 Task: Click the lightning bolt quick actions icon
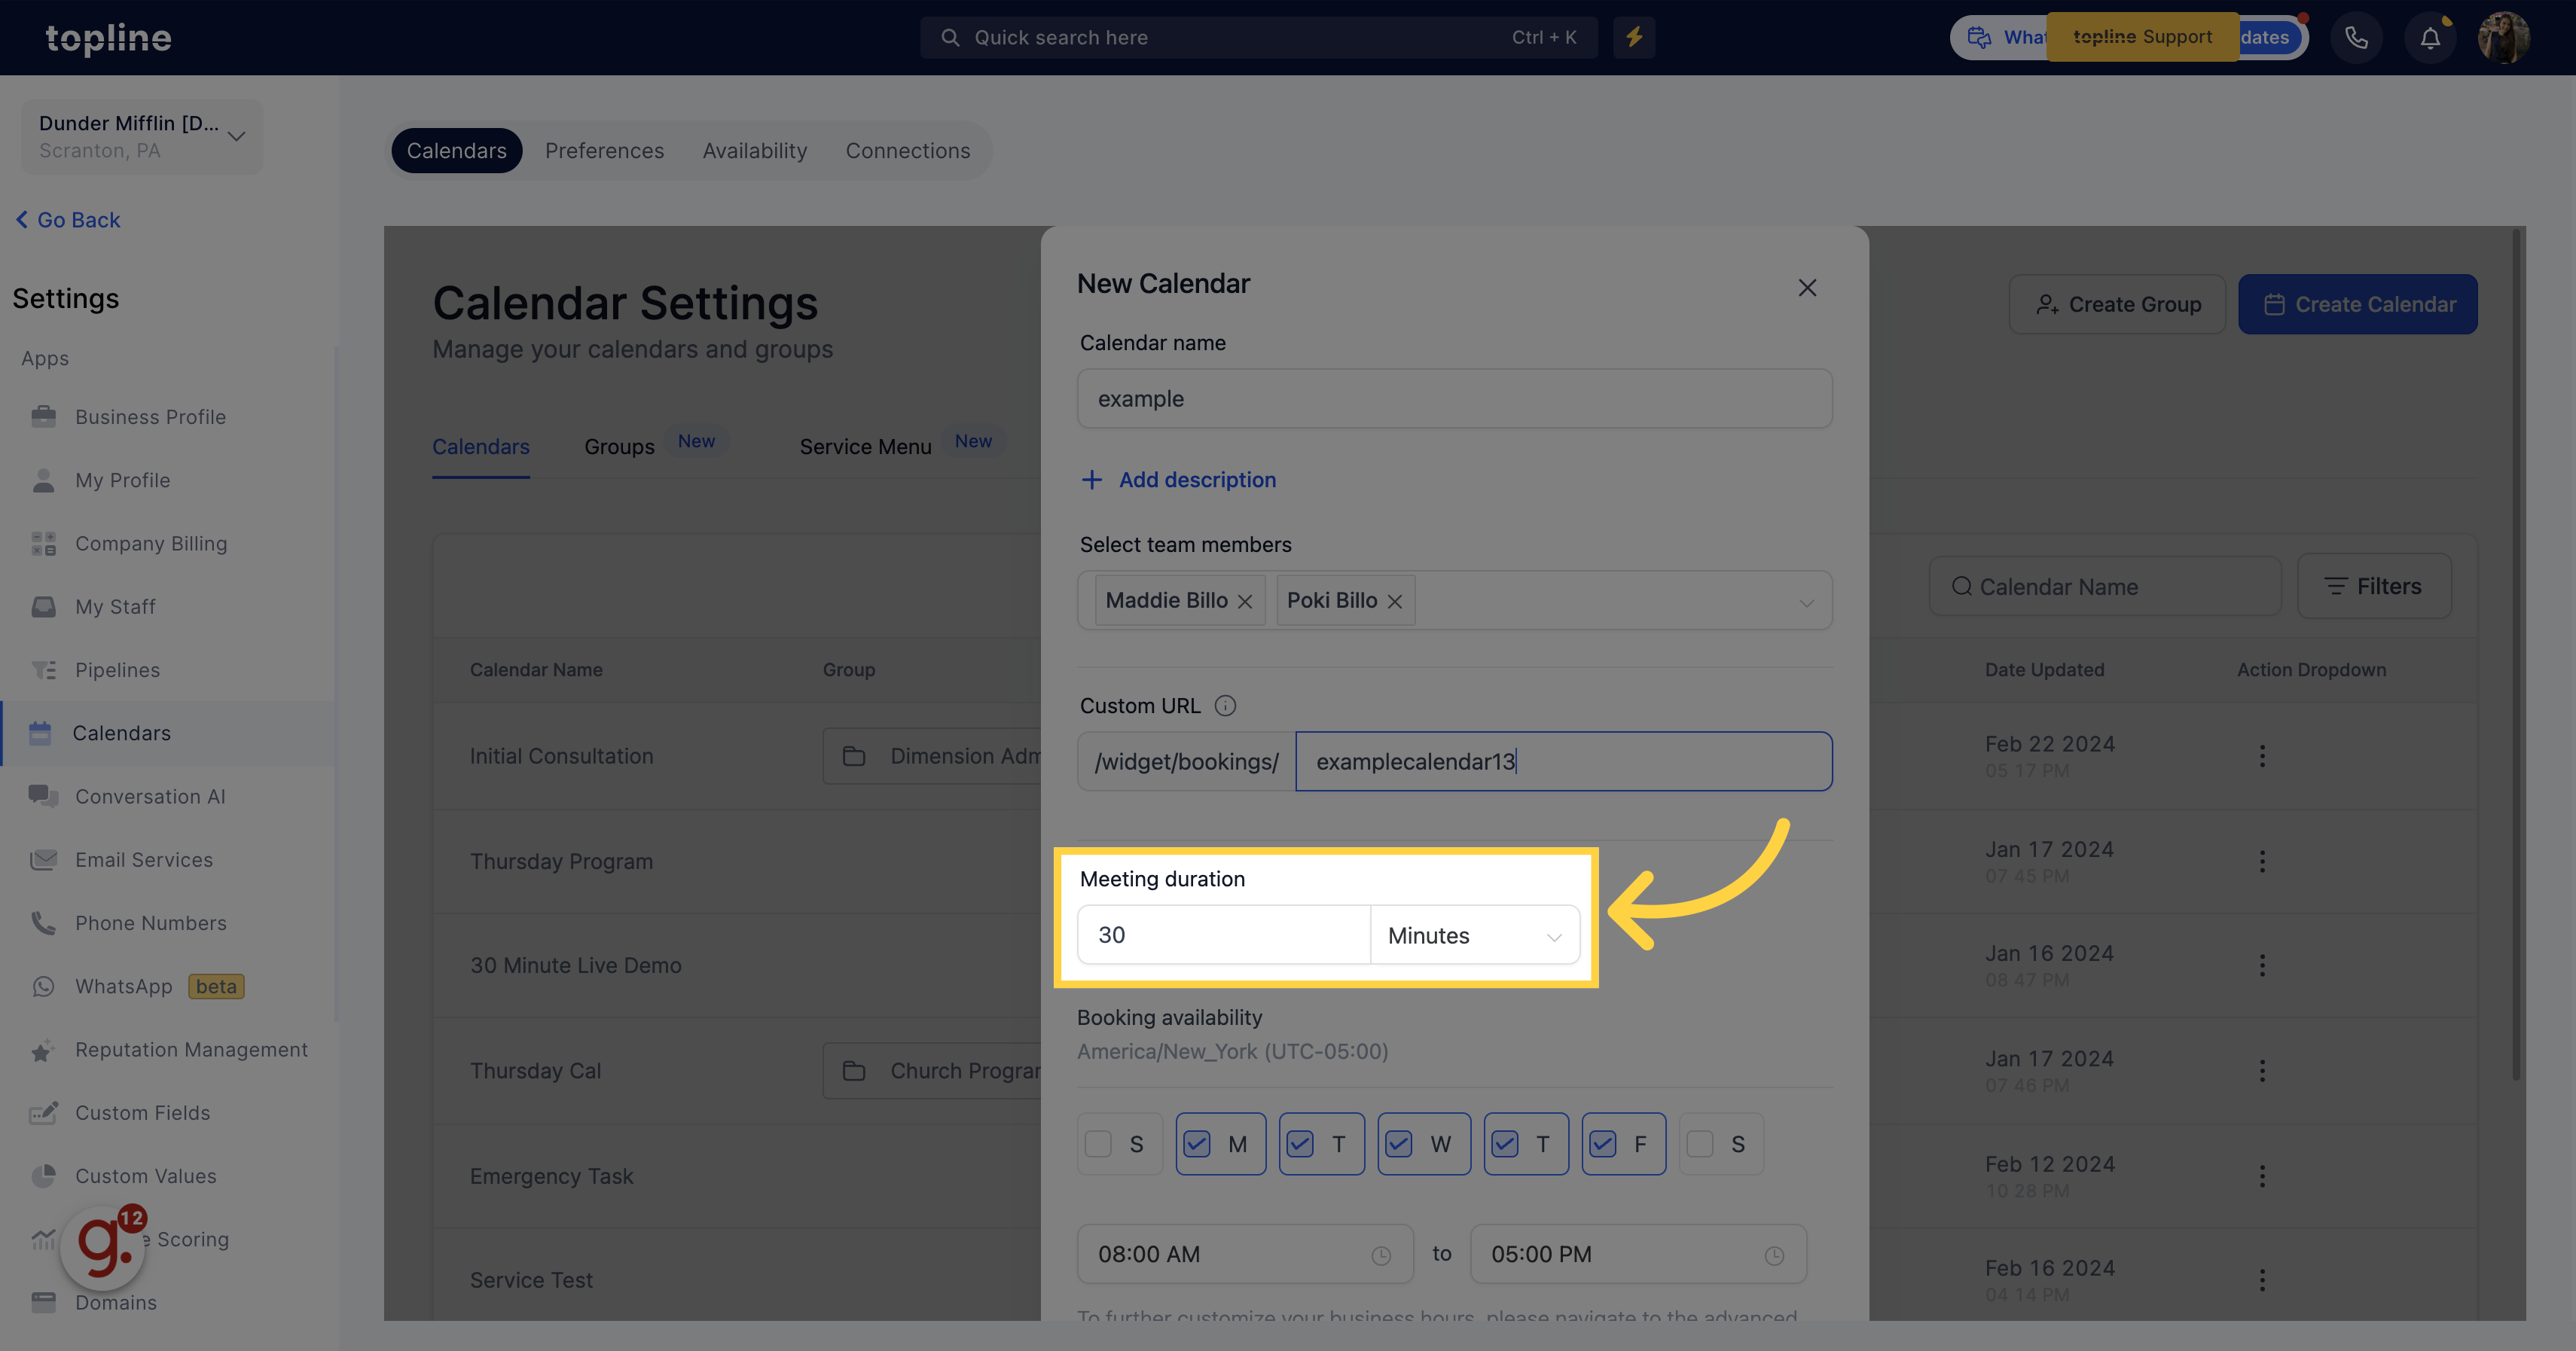pyautogui.click(x=1634, y=37)
